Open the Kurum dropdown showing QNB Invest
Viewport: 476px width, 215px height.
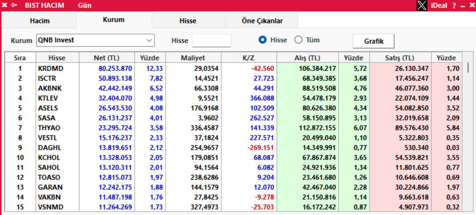pos(95,40)
